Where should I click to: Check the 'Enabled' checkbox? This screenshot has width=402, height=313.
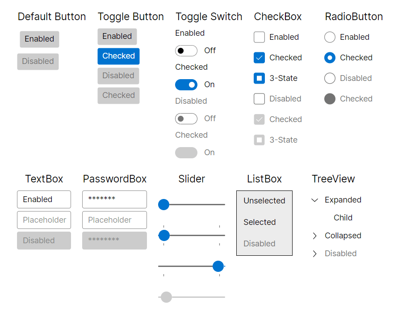click(259, 37)
